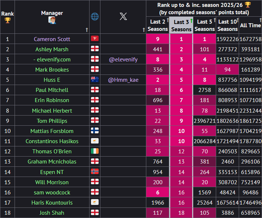Click Josh Shah's Last 10 Seasons value 3886
This screenshot has height=218, width=262.
point(227,213)
